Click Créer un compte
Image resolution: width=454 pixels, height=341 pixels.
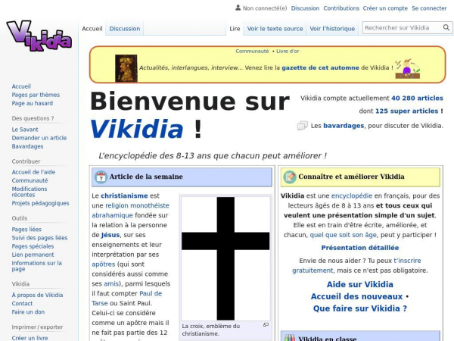click(x=385, y=8)
